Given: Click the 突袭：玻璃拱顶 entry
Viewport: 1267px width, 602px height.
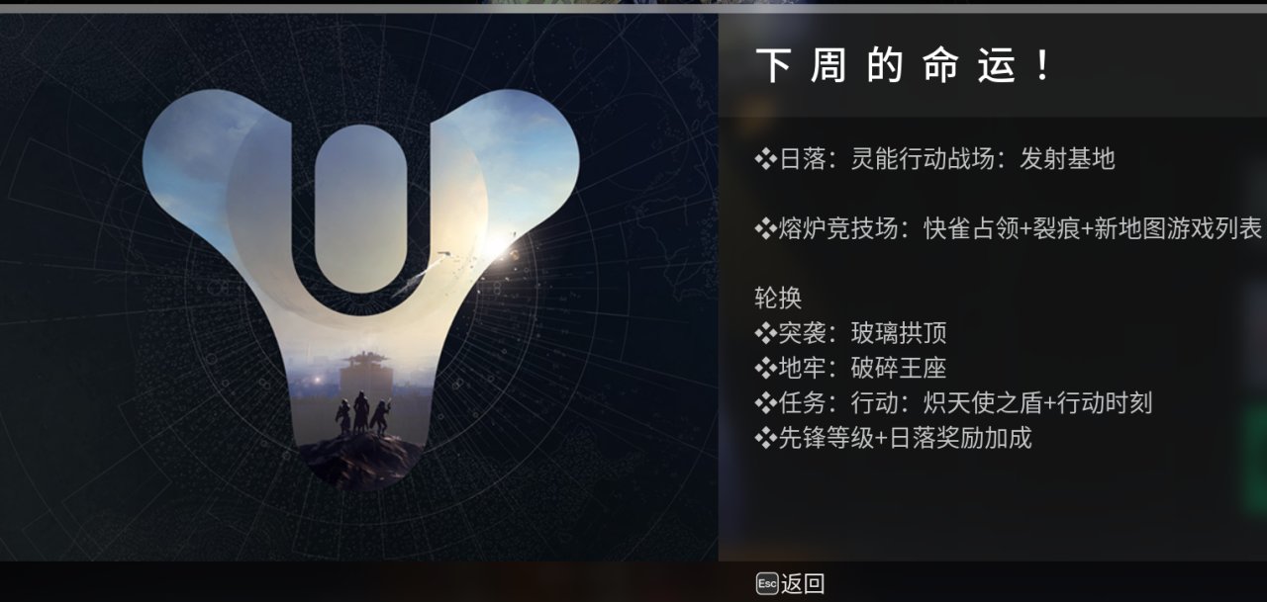Looking at the screenshot, I should (x=851, y=334).
